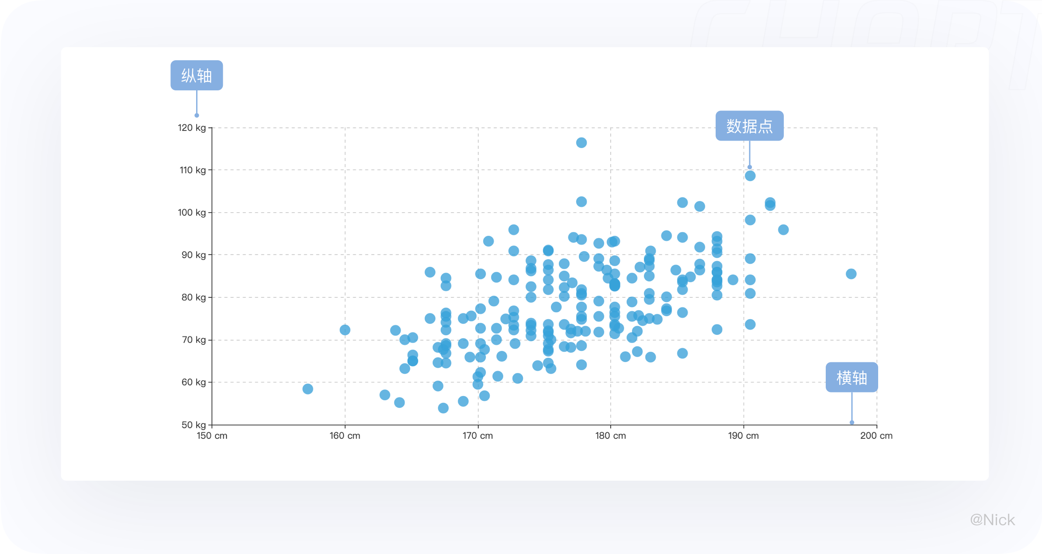Click the 180 cm x-axis label
The width and height of the screenshot is (1042, 554).
click(610, 436)
